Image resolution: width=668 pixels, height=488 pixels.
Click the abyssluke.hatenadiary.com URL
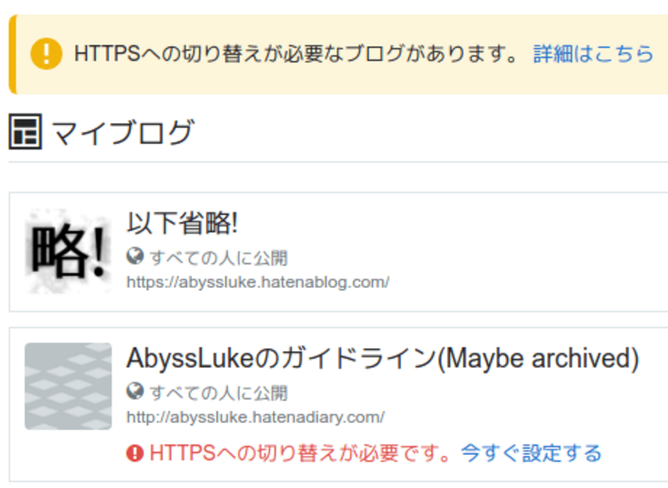pos(255,417)
